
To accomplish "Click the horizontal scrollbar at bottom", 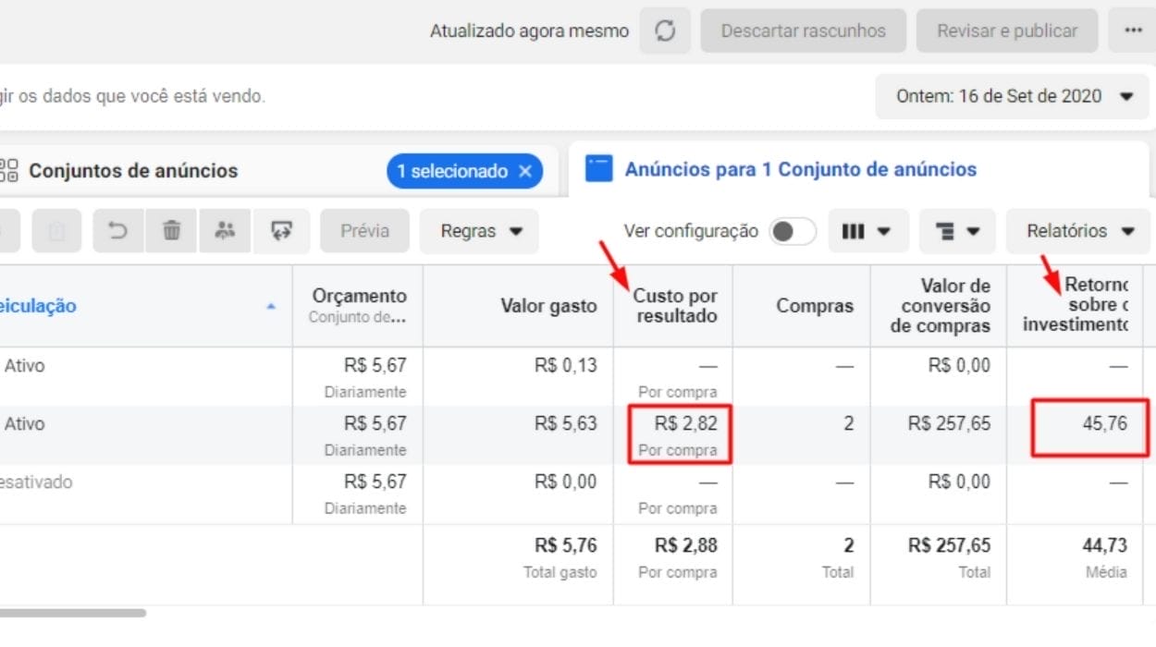I will point(72,613).
